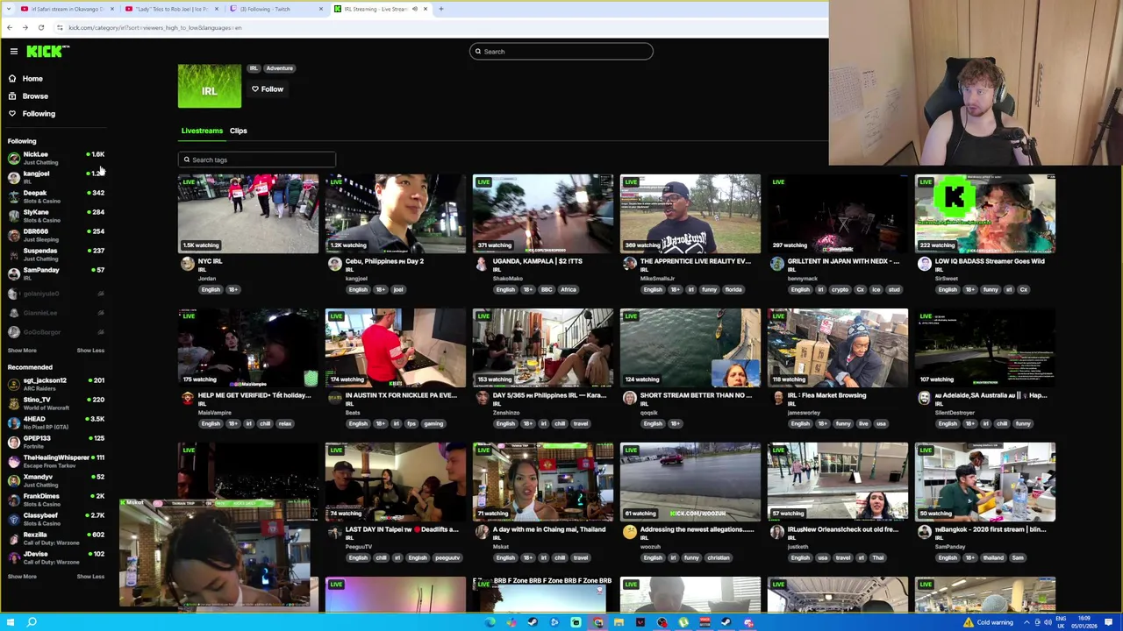The height and width of the screenshot is (631, 1123).
Task: Click Xmandyv avatar in Recommended
Action: click(13, 480)
